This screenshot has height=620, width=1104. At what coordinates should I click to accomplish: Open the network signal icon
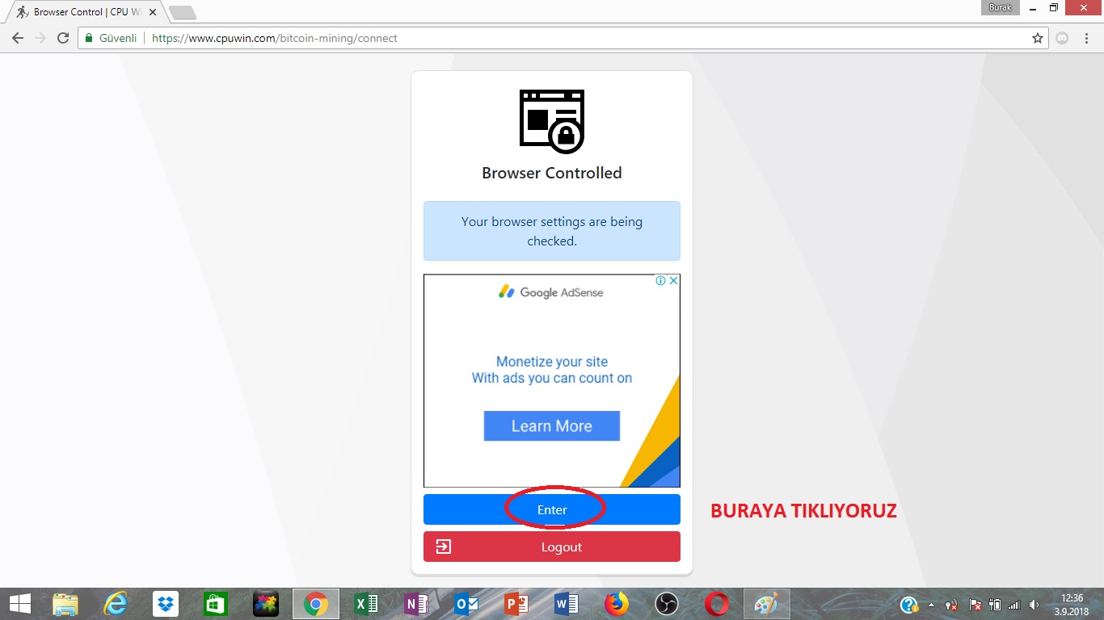coord(1015,605)
